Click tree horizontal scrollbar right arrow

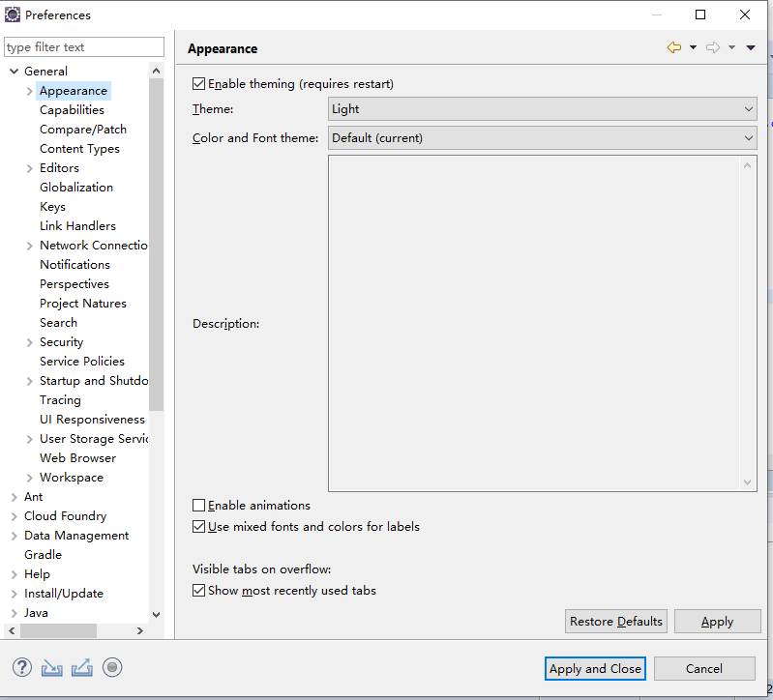(140, 631)
